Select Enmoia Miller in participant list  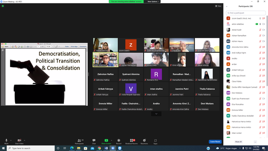click(x=246, y=110)
